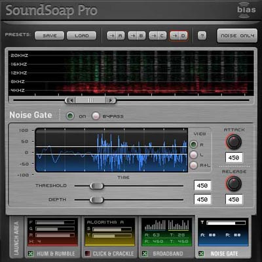
Task: Click the spectrogram scroll right arrow
Action: 111,101
